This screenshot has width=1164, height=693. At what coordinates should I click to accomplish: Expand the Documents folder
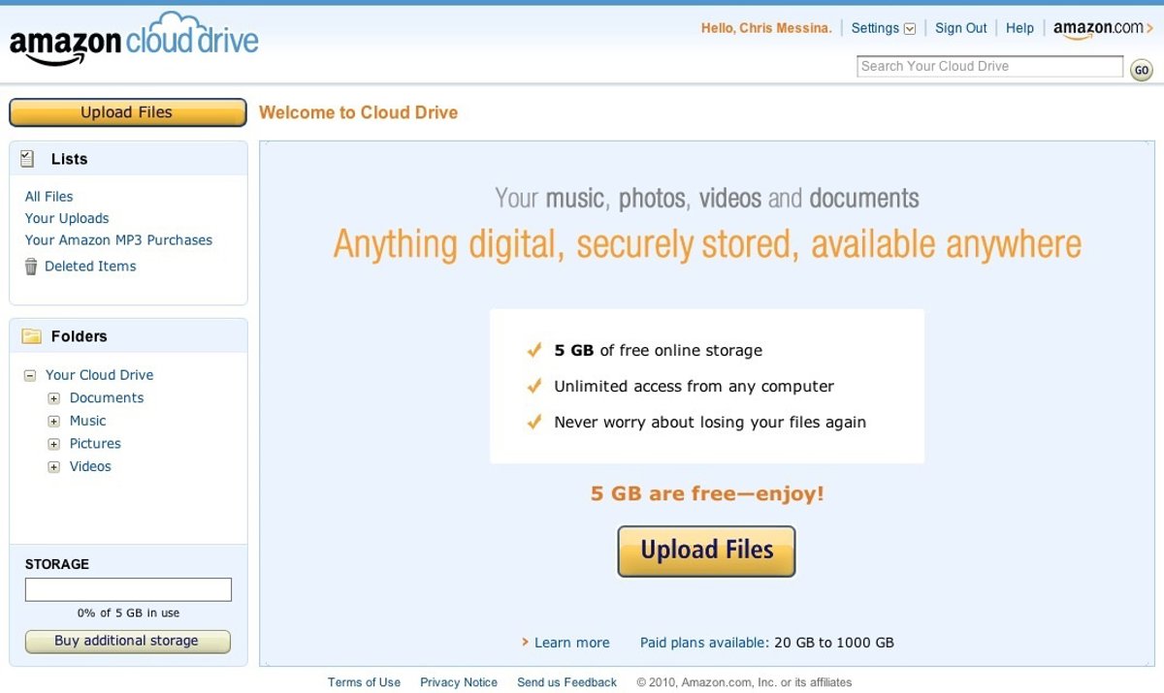pos(54,398)
